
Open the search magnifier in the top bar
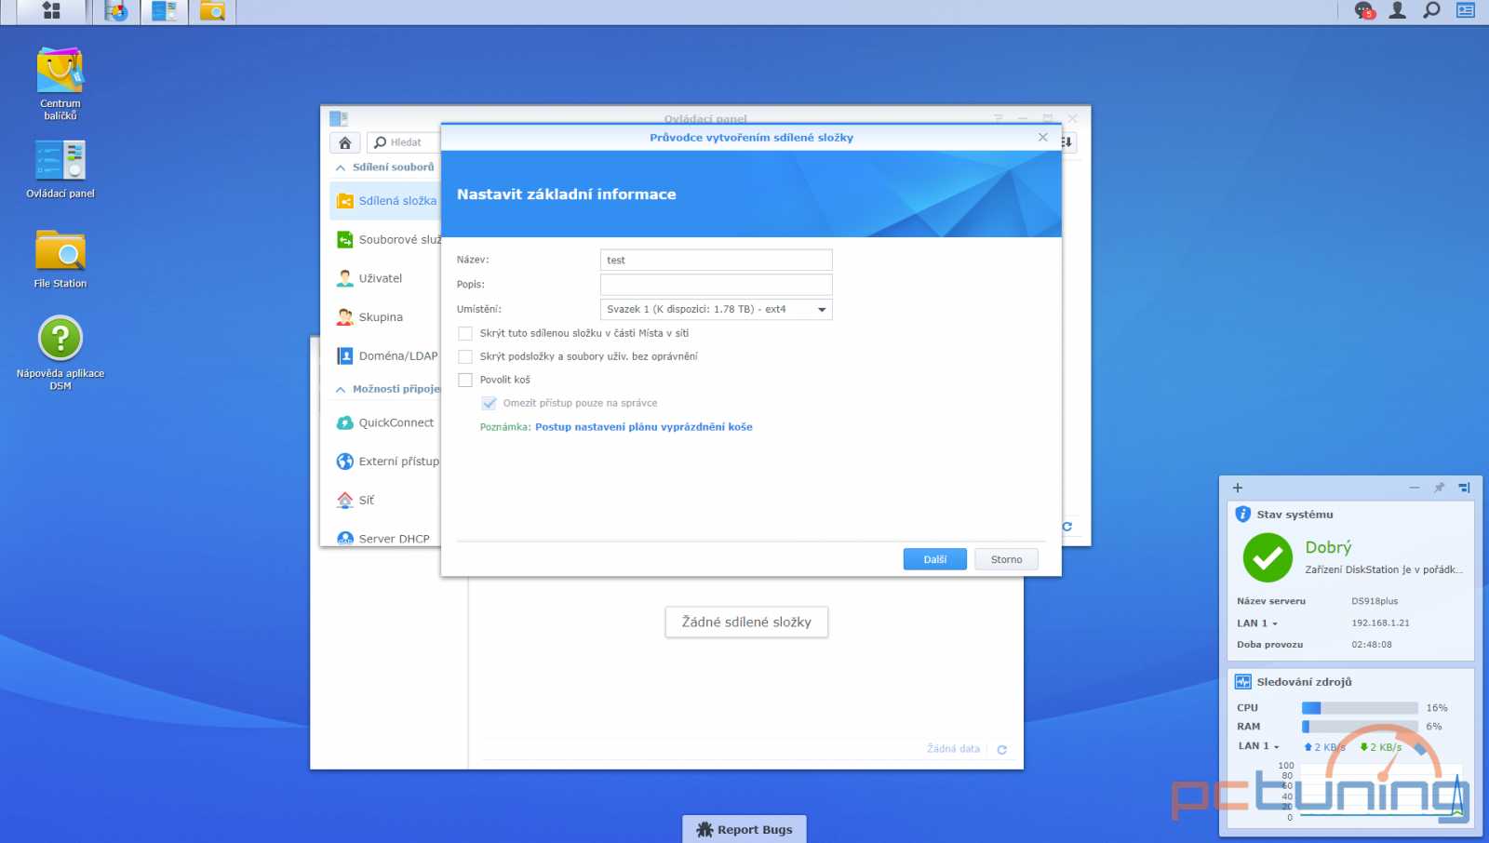tap(1431, 10)
